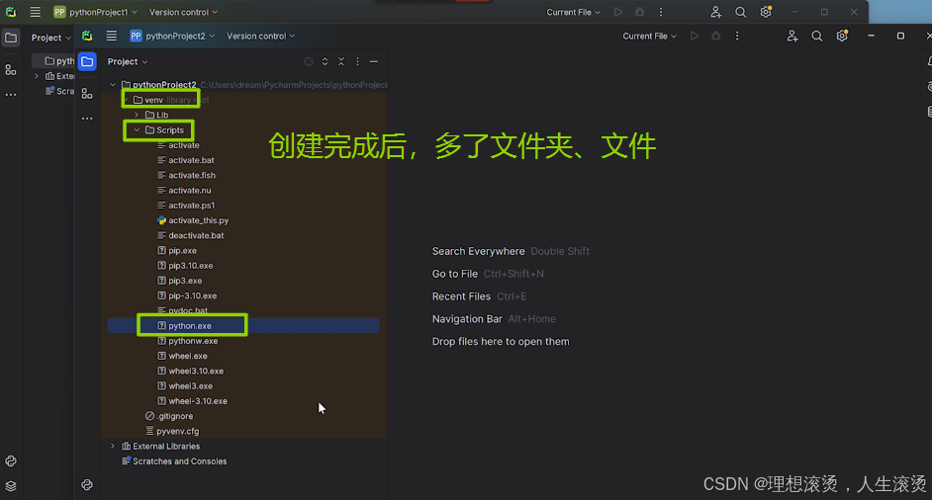The width and height of the screenshot is (932, 500).
Task: Open Python Console icon in pythonProject1 sidebar
Action: pos(11,460)
